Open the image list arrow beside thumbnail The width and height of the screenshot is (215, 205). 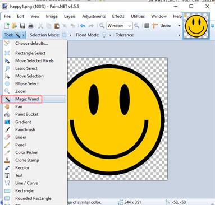(x=212, y=26)
